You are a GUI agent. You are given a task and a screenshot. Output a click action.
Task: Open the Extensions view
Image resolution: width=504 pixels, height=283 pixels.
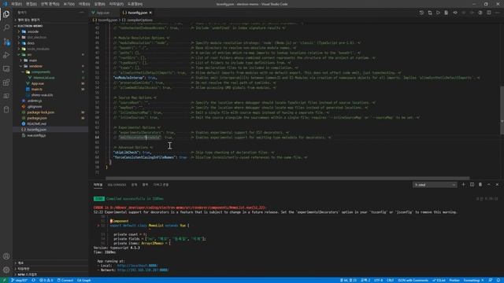pos(6,83)
